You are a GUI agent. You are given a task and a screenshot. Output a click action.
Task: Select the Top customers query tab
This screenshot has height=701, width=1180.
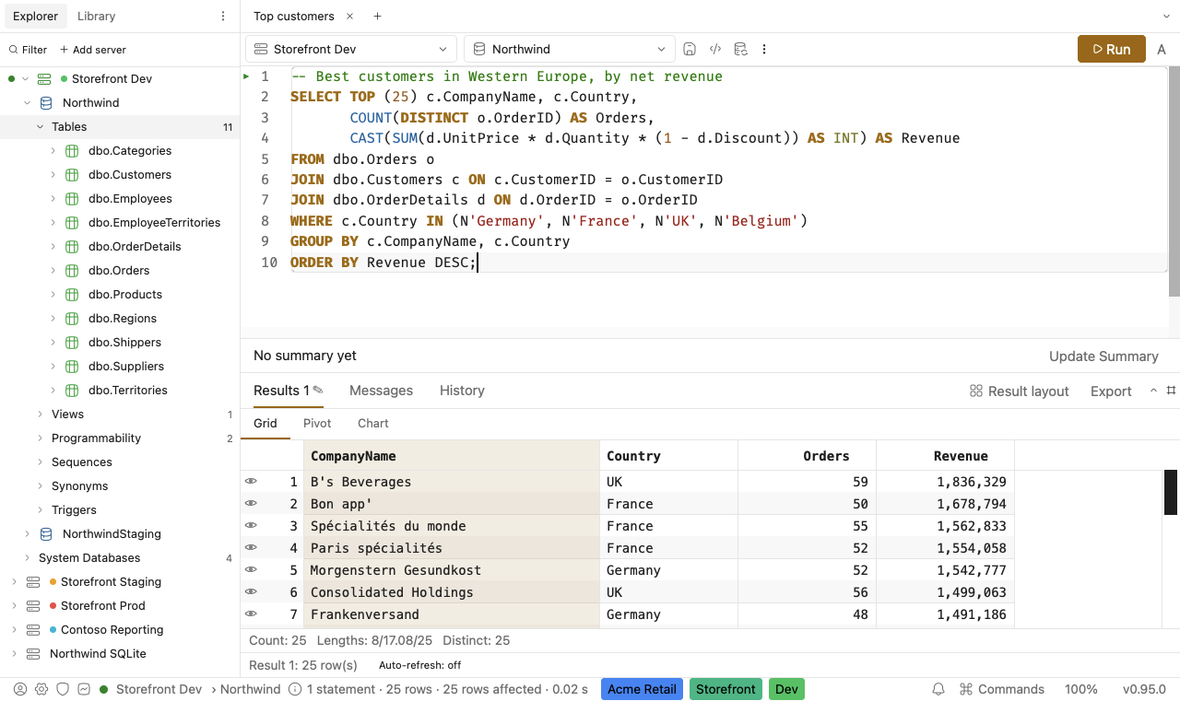(294, 17)
